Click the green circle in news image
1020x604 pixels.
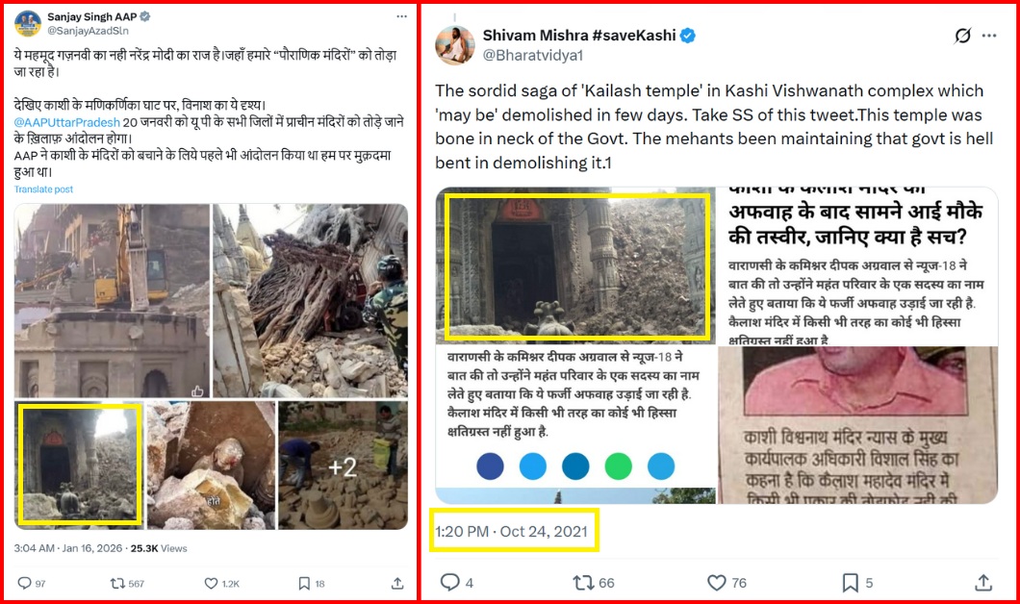618,466
